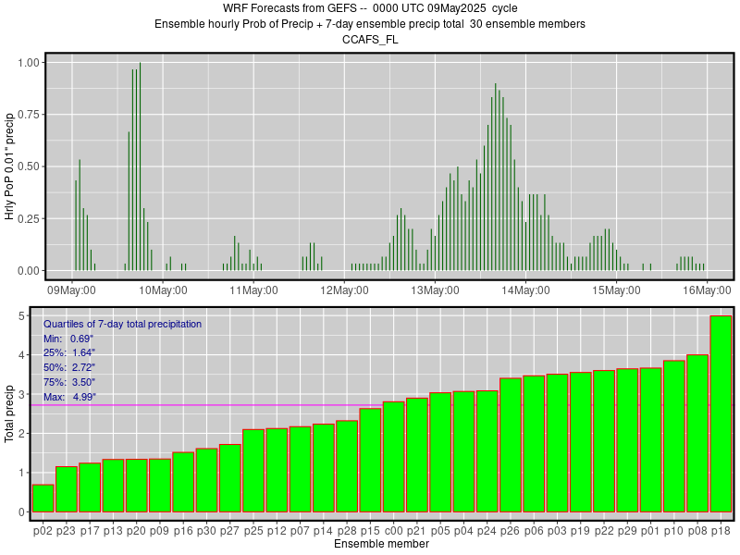The image size is (740, 555).
Task: Click the 'Hrly PoP 0.01" precip' axis title
Action: [9, 166]
